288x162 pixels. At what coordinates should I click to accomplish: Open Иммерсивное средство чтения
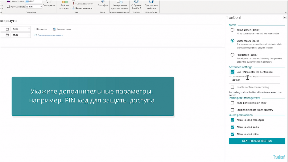coord(119,5)
